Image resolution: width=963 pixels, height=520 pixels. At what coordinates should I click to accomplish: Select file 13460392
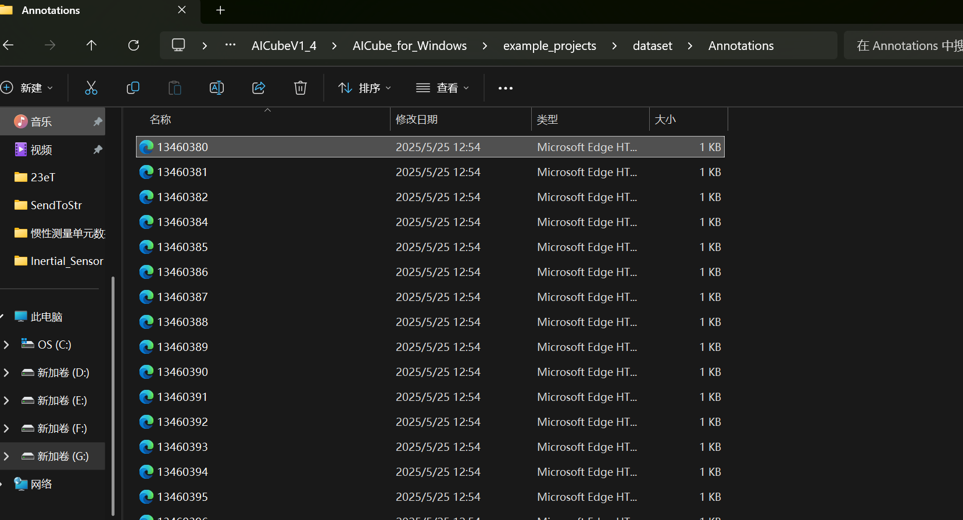point(430,422)
